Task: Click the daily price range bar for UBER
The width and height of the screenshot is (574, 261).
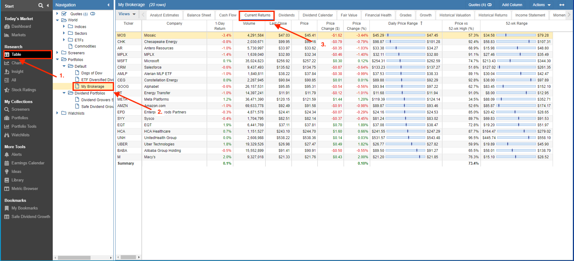Action: [405, 144]
